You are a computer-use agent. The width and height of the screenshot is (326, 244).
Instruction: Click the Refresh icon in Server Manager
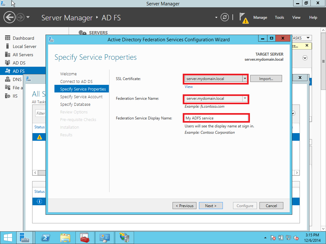pyautogui.click(x=224, y=17)
